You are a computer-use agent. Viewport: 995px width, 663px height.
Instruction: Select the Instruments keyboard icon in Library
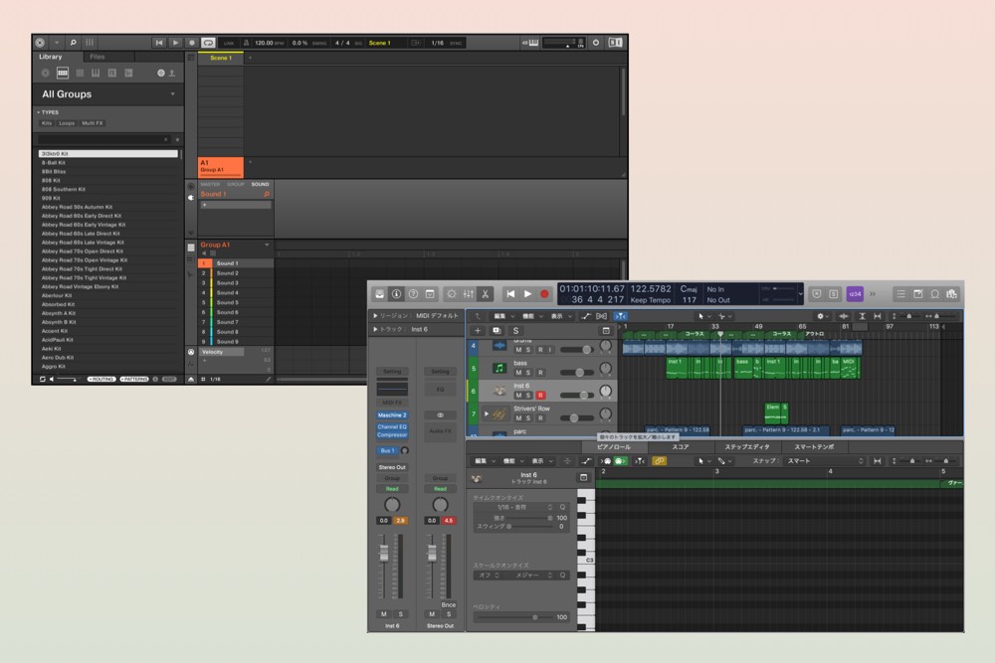(96, 73)
